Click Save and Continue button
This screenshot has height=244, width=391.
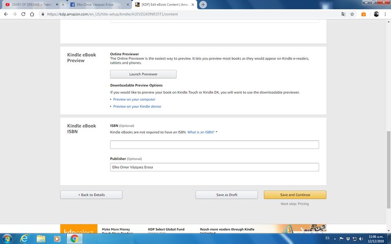pos(295,195)
